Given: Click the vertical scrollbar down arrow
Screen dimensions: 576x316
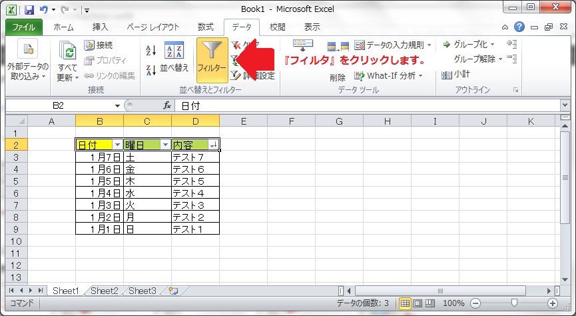Looking at the screenshot, I should (x=565, y=280).
